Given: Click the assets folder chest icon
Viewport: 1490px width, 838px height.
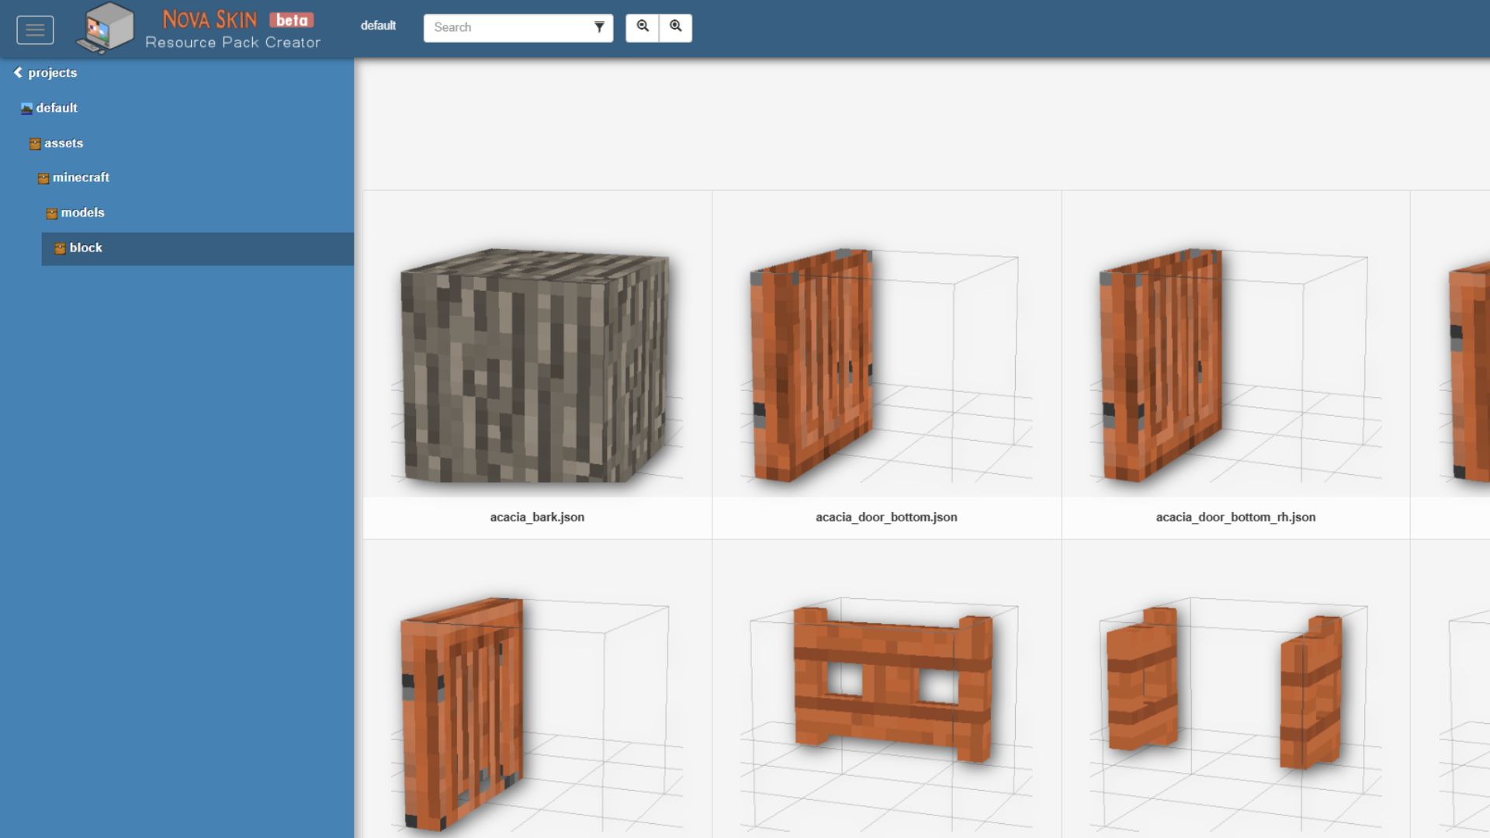Looking at the screenshot, I should pos(35,144).
